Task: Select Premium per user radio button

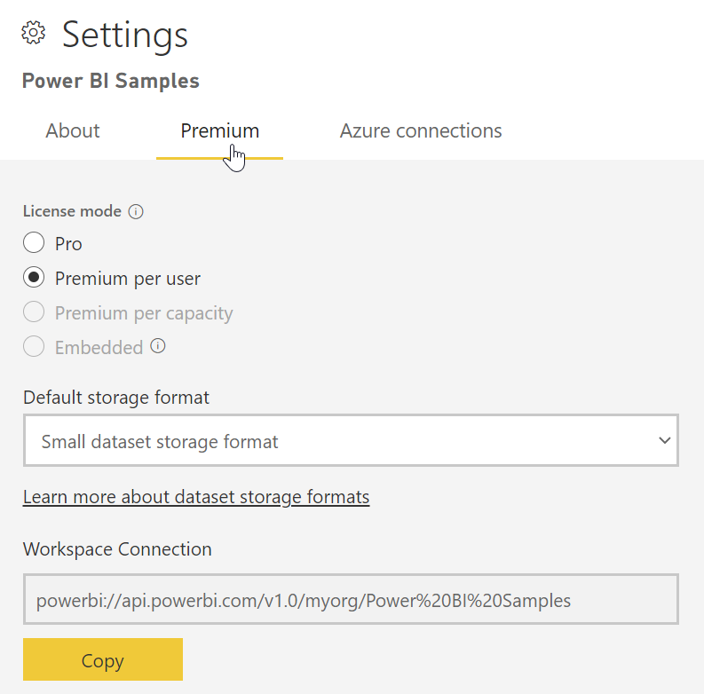Action: coord(34,278)
